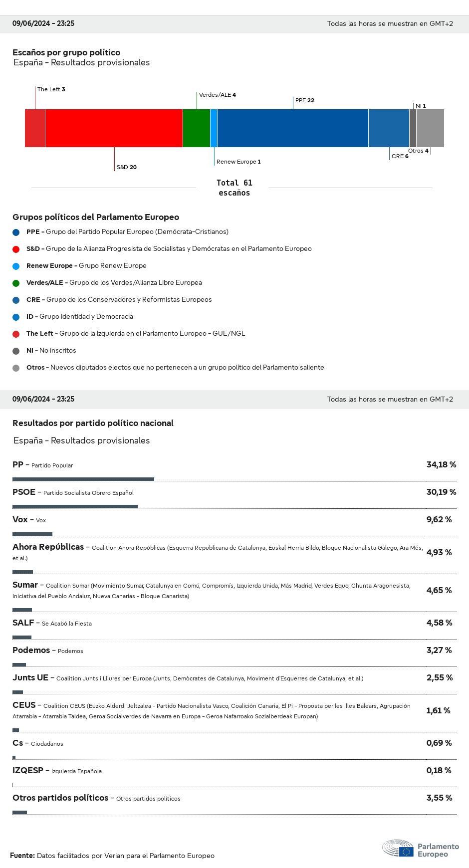The width and height of the screenshot is (469, 868).
Task: Click the PP vote share progress bar
Action: click(83, 479)
